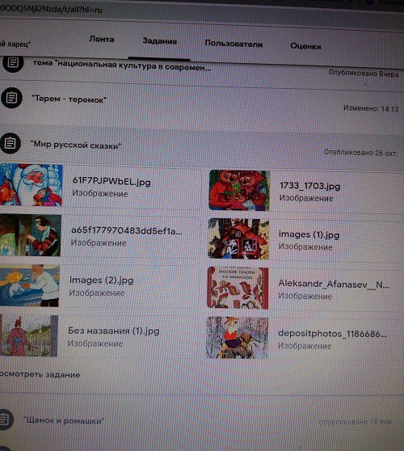404x451 pixels.
Task: Click file name images (2).jpg
Action: point(101,280)
